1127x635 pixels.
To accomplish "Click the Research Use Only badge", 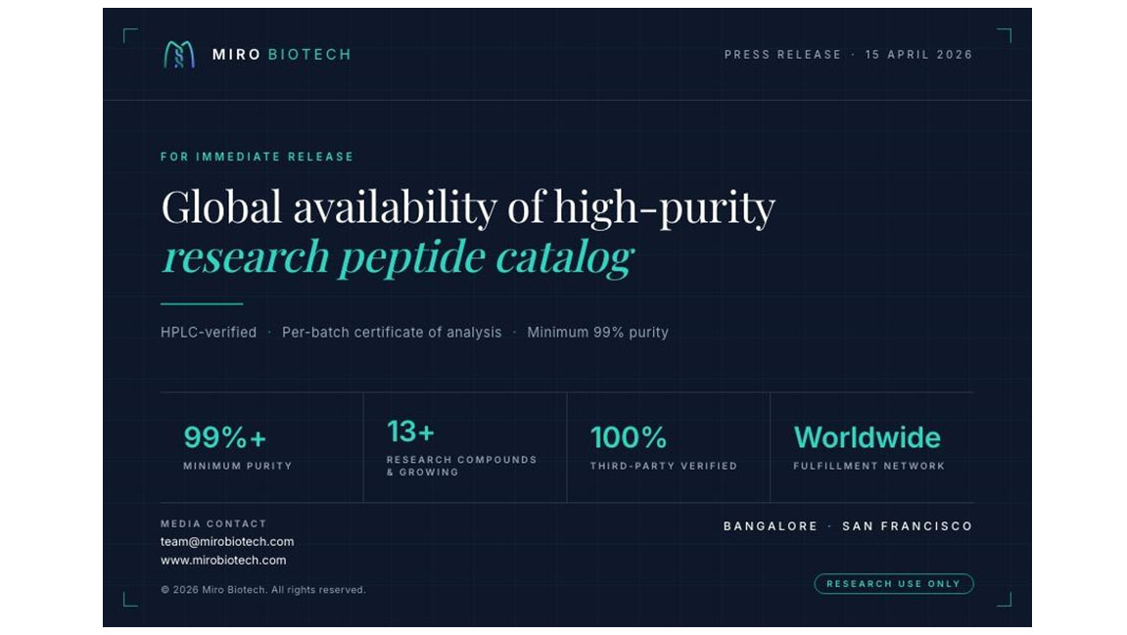I will coord(893,584).
